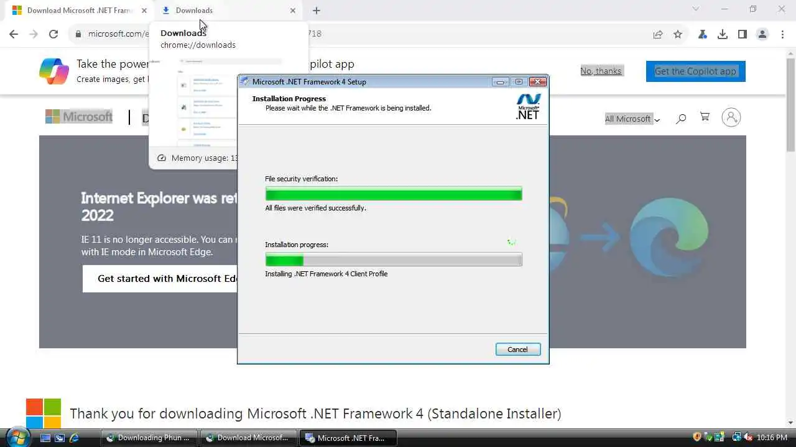Open a new tab with plus button
The height and width of the screenshot is (447, 796).
317,11
